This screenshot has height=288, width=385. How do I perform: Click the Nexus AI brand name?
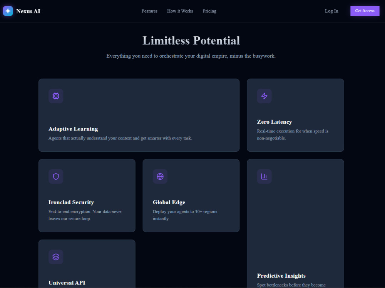point(28,11)
